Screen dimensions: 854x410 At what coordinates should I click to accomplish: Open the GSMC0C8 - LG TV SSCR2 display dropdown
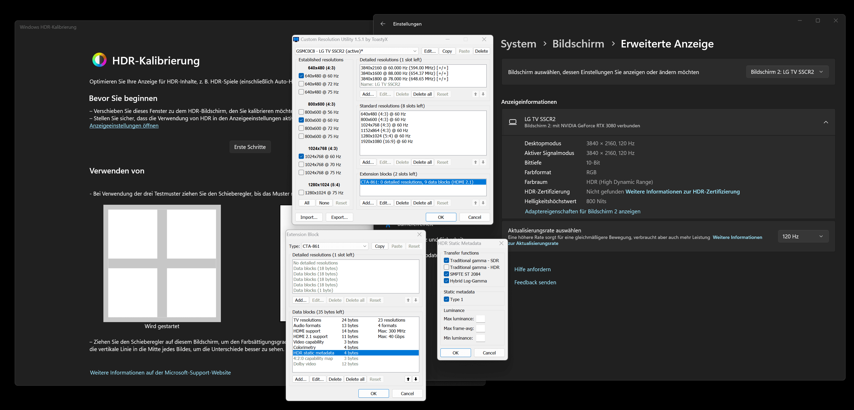tap(356, 51)
